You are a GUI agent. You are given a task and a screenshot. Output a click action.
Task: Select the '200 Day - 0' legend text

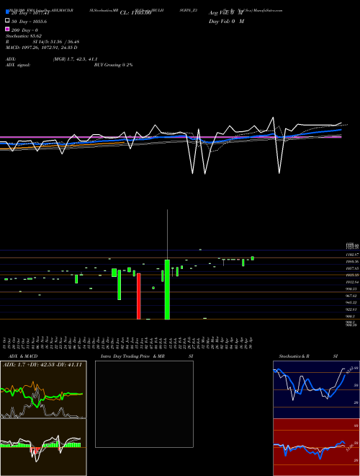25,30
